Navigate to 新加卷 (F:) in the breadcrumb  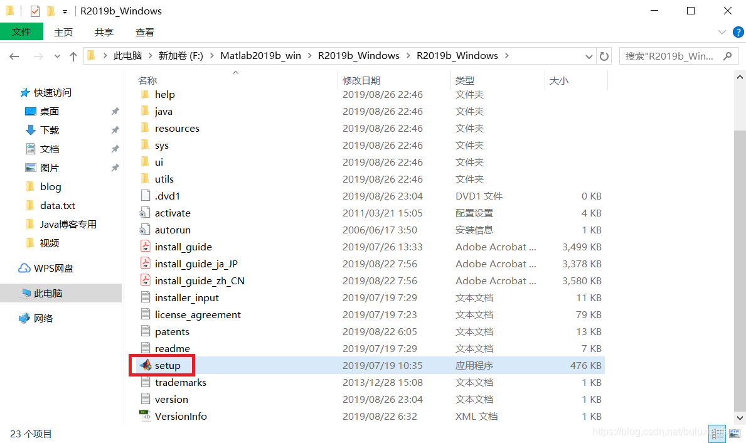(x=181, y=56)
